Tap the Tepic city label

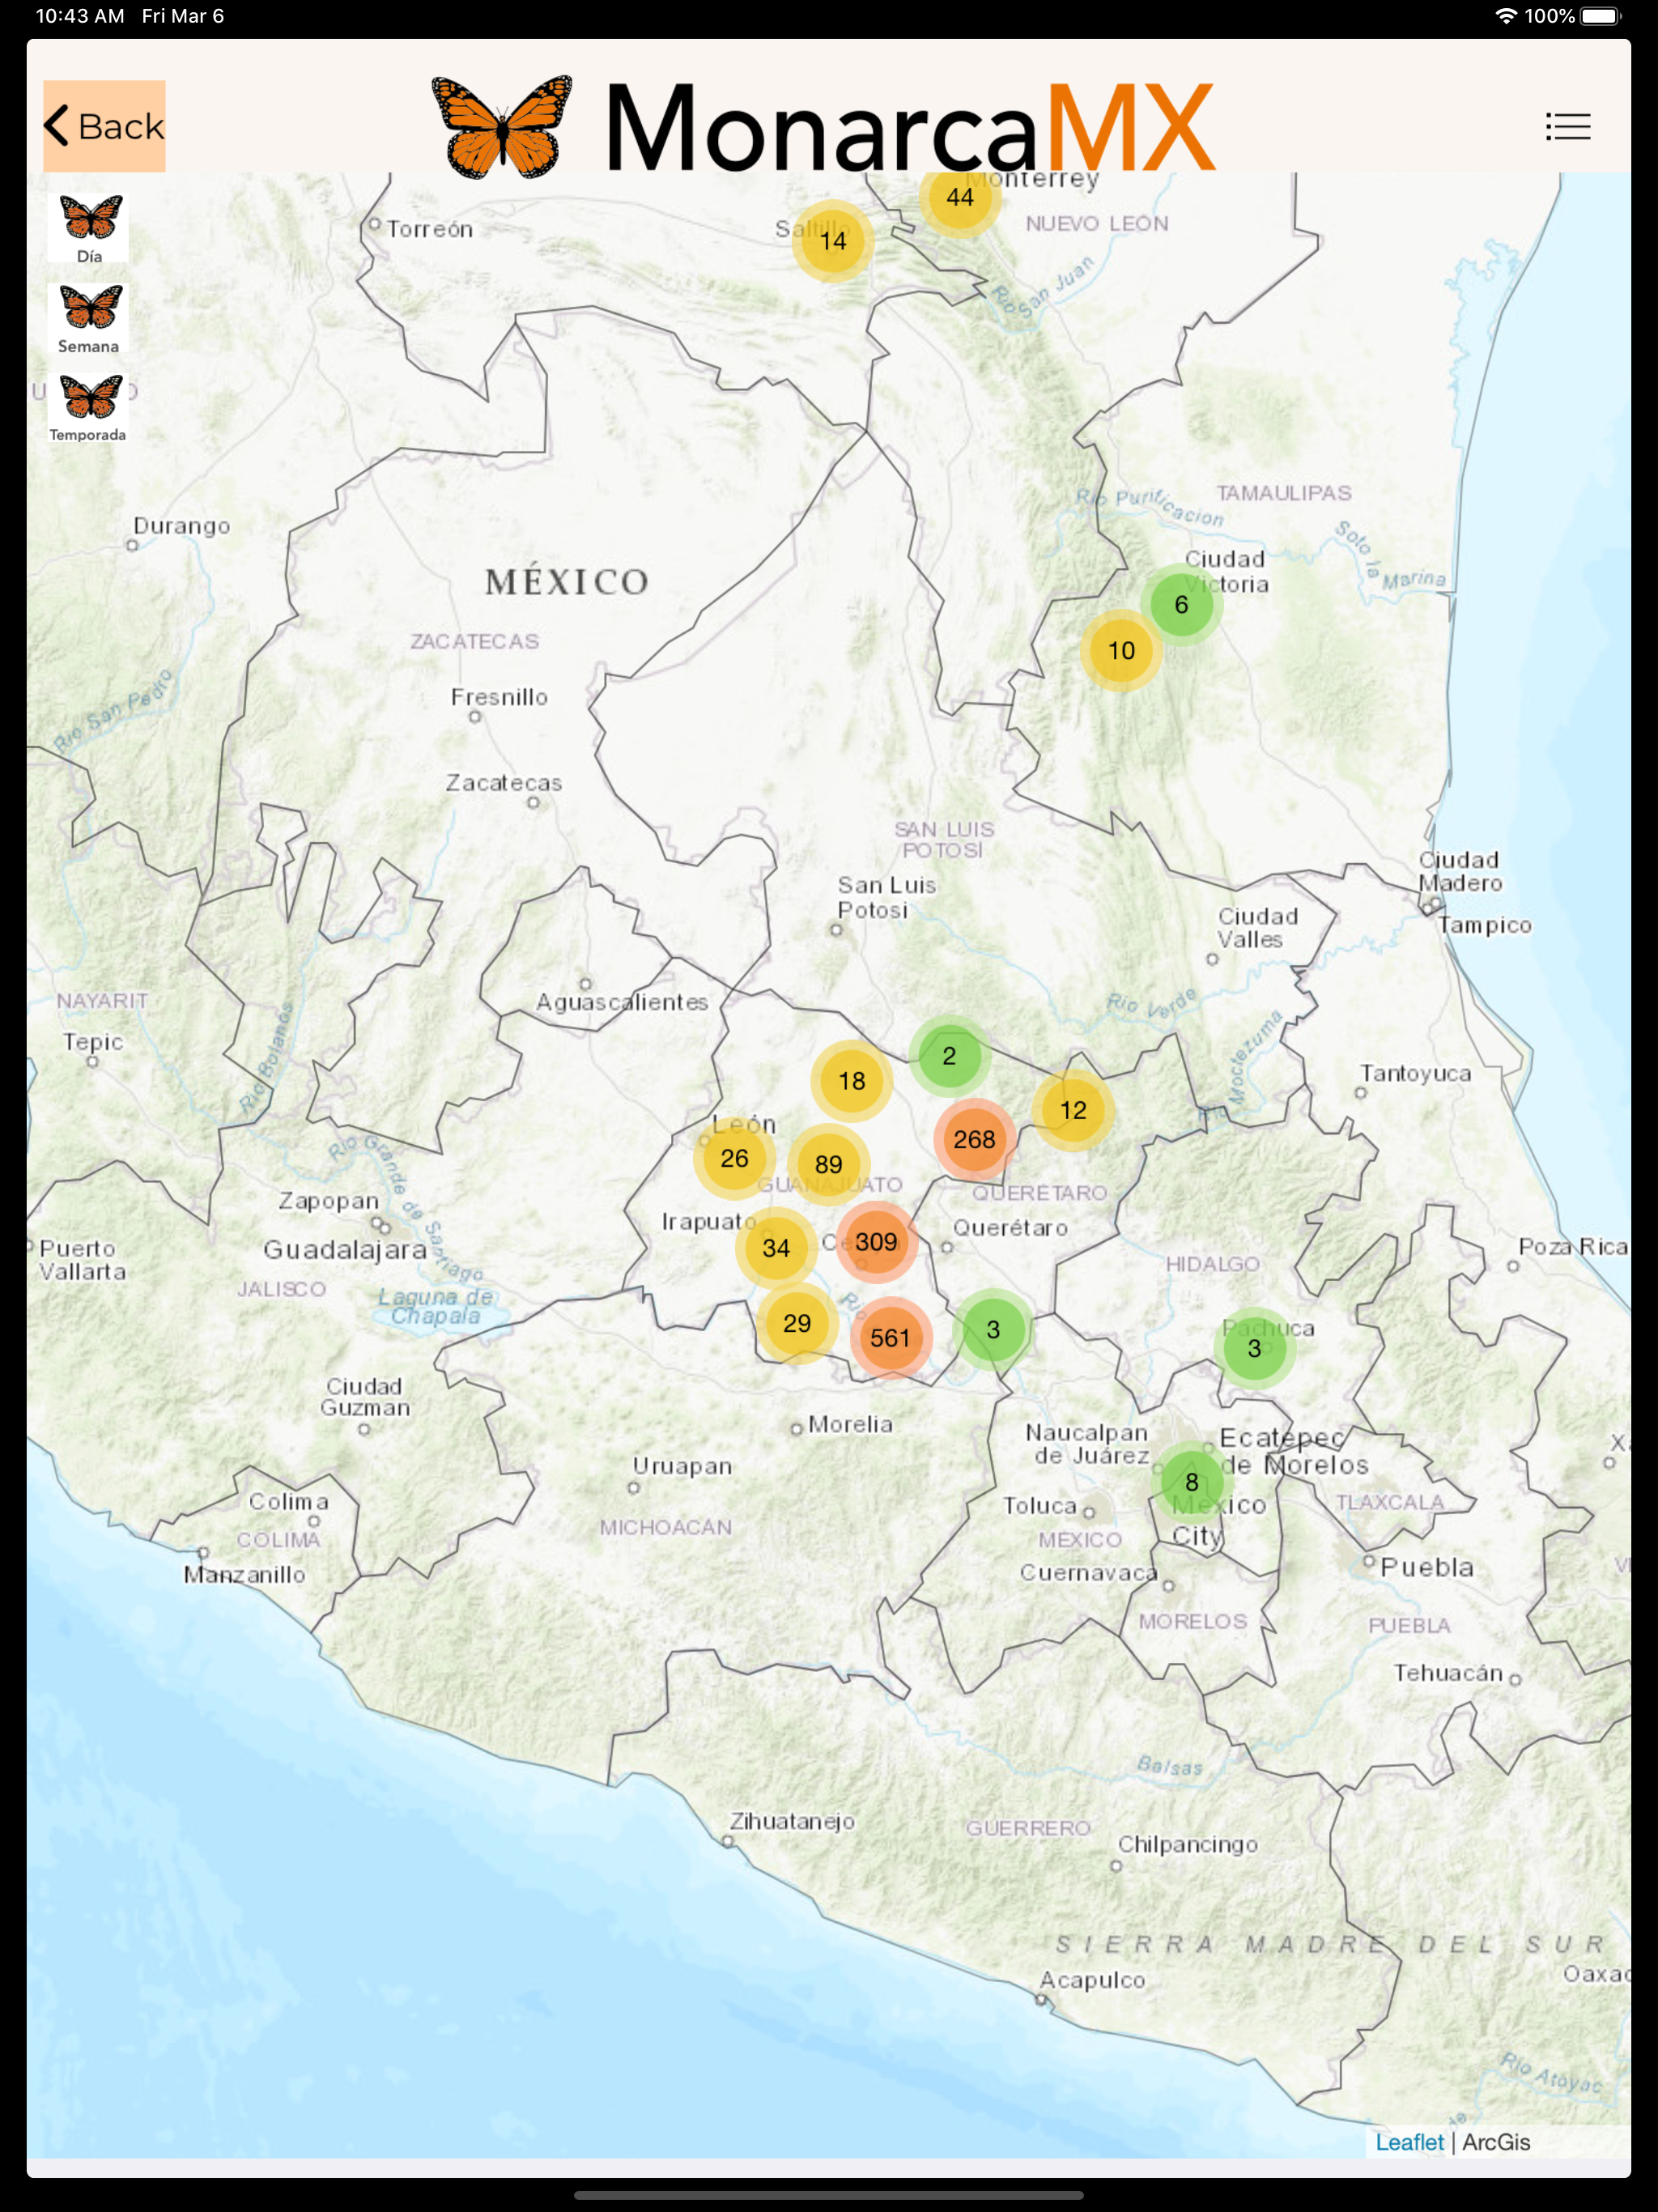[x=93, y=1041]
